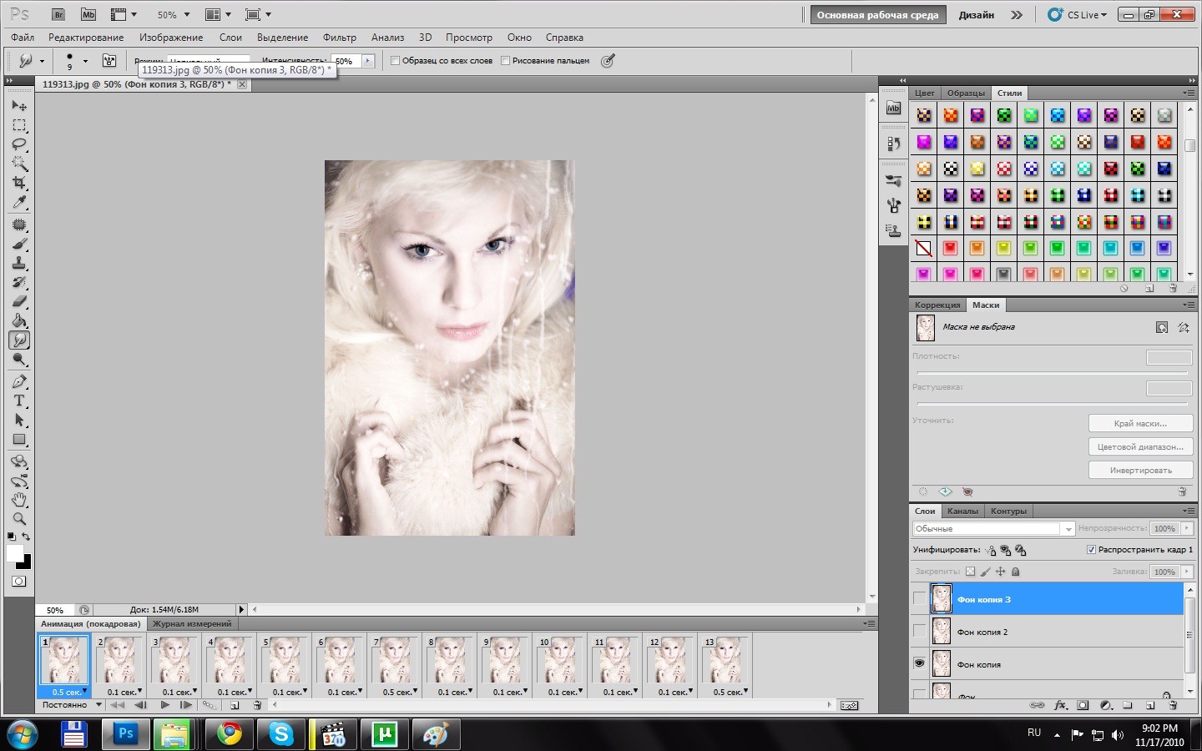Open the layer opacity slider arrow
The image size is (1202, 751).
pyautogui.click(x=1187, y=528)
